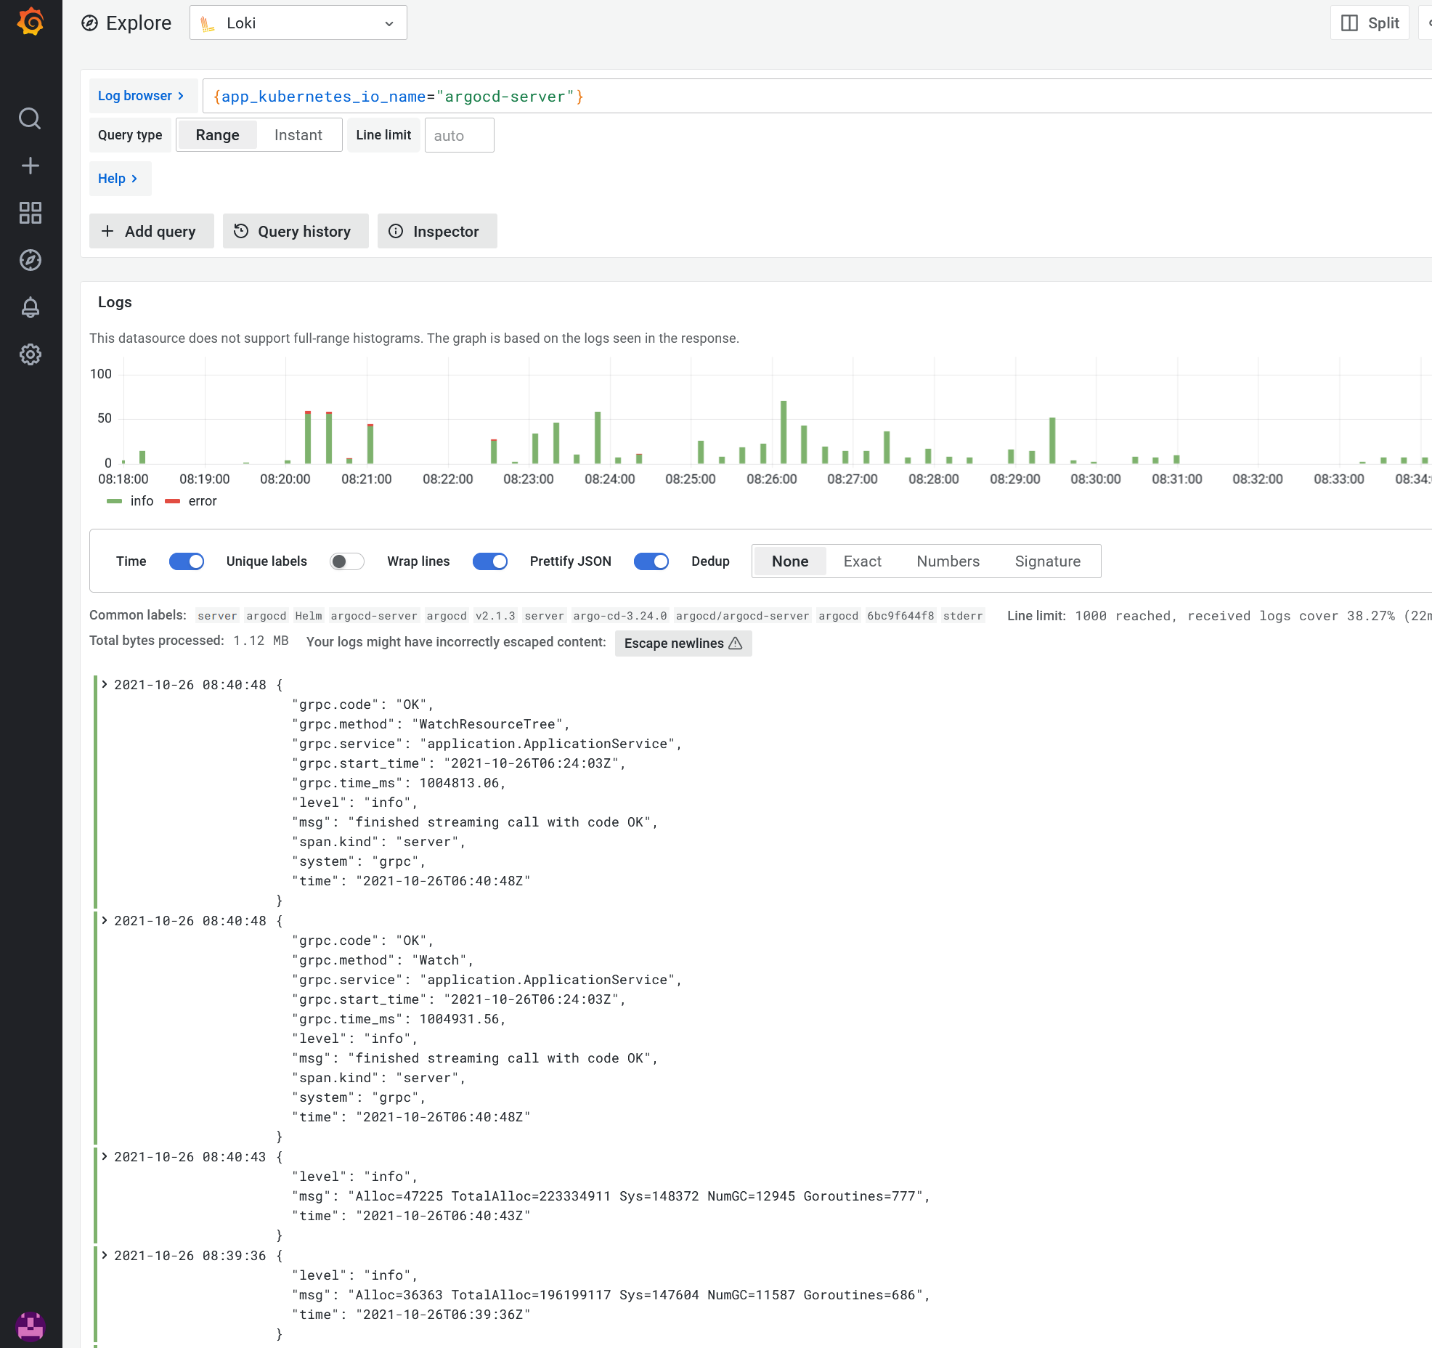Enable the Unique labels toggle

(346, 561)
